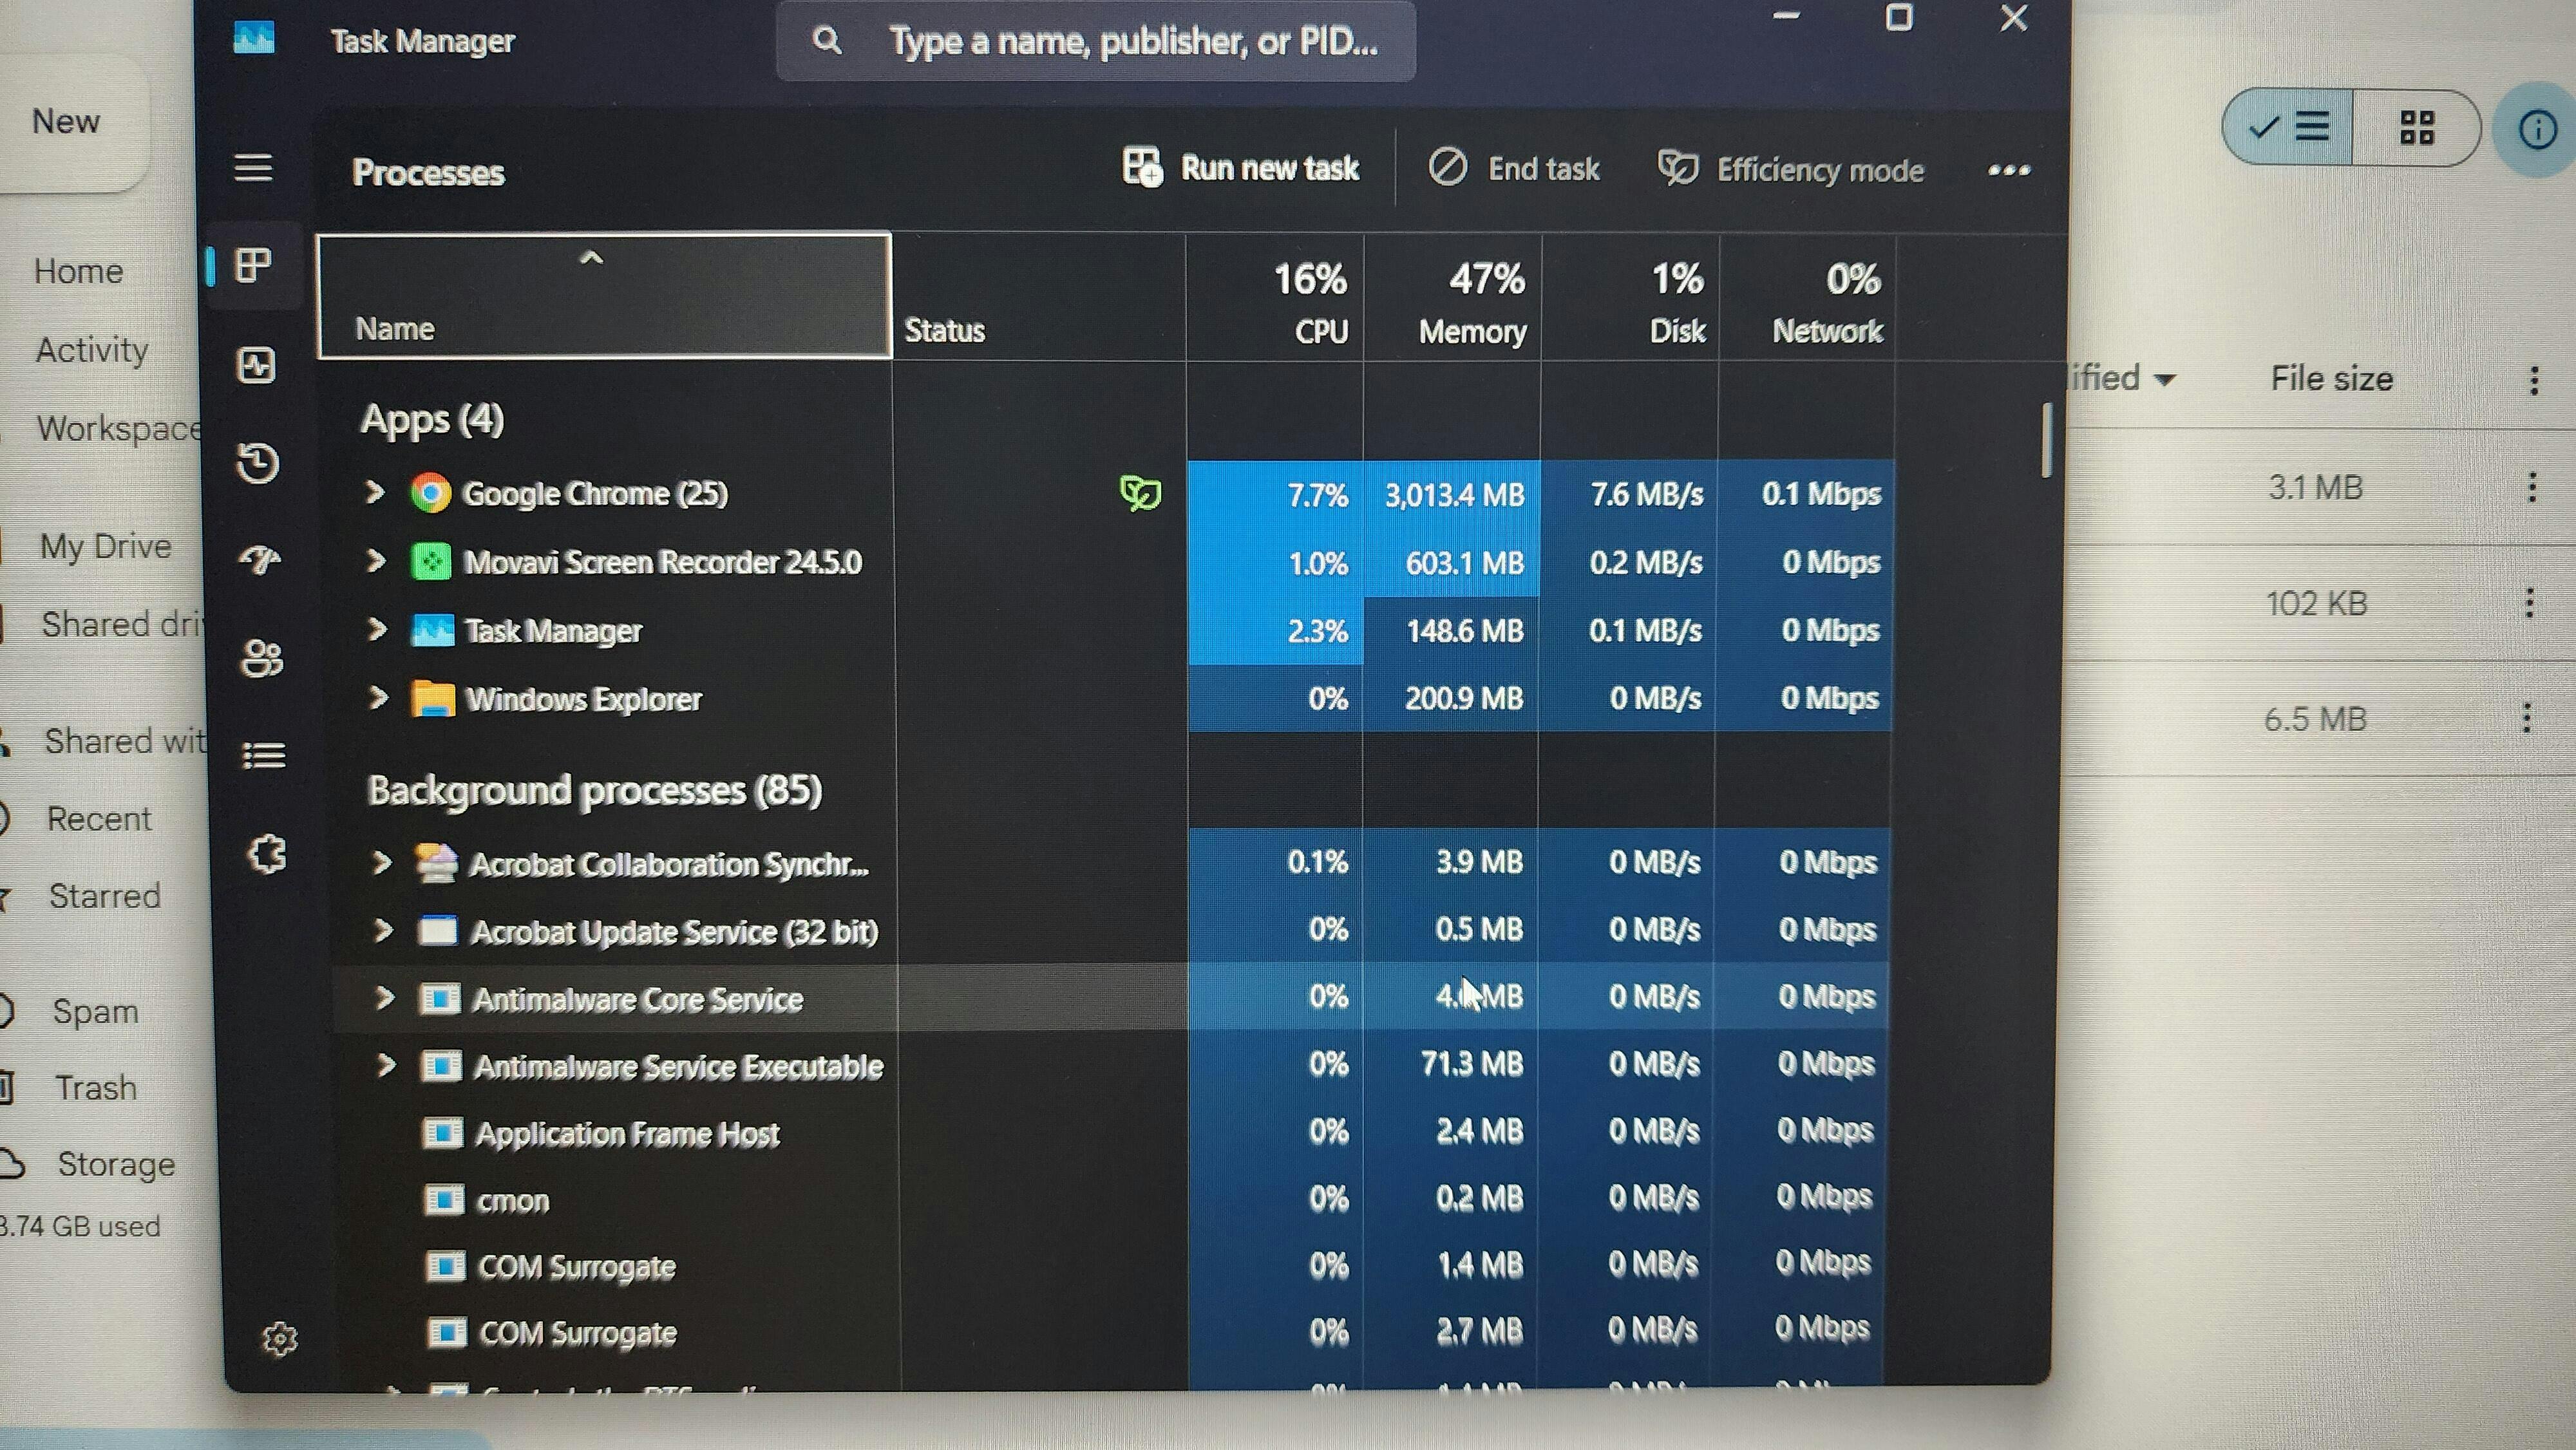Click Run new task button
Image resolution: width=2576 pixels, height=1450 pixels.
point(1241,168)
